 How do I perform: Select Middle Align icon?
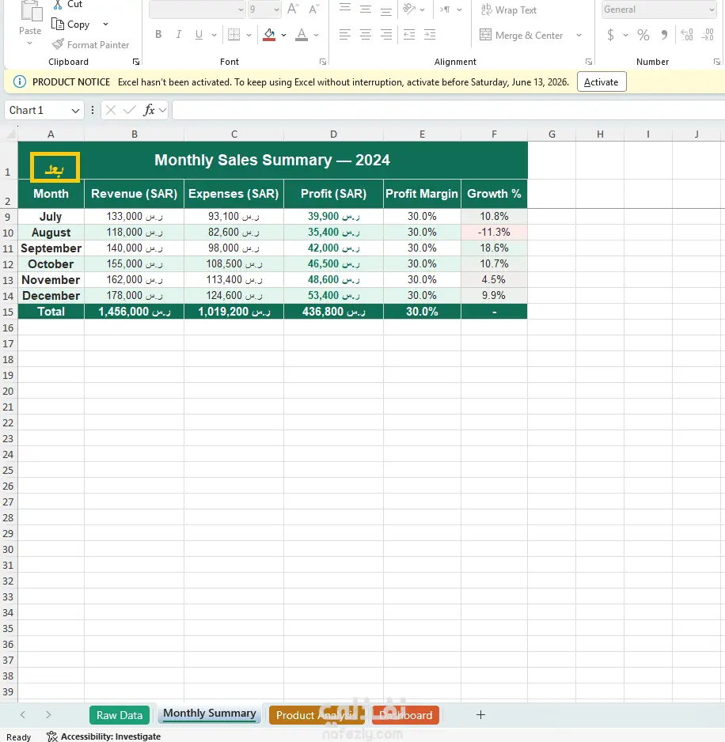pyautogui.click(x=366, y=9)
